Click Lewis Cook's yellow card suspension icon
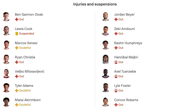The height and width of the screenshot is (110, 190). (17, 34)
